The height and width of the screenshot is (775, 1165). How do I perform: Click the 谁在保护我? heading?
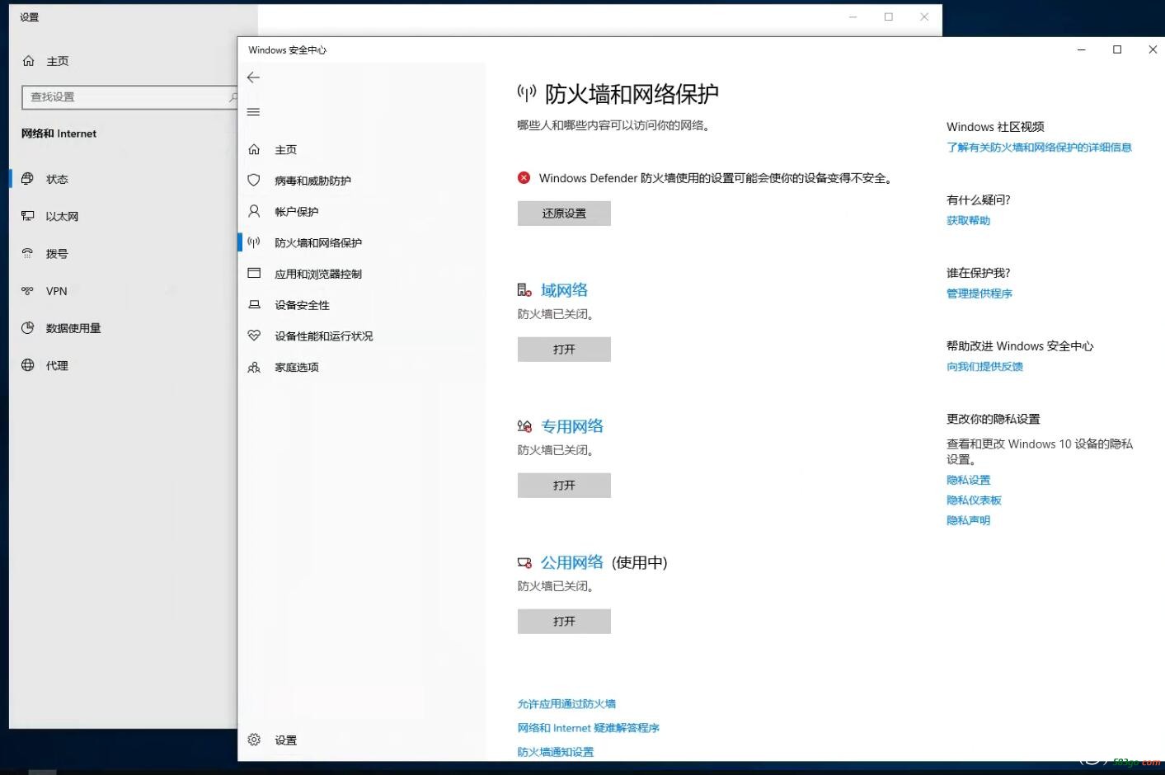978,273
